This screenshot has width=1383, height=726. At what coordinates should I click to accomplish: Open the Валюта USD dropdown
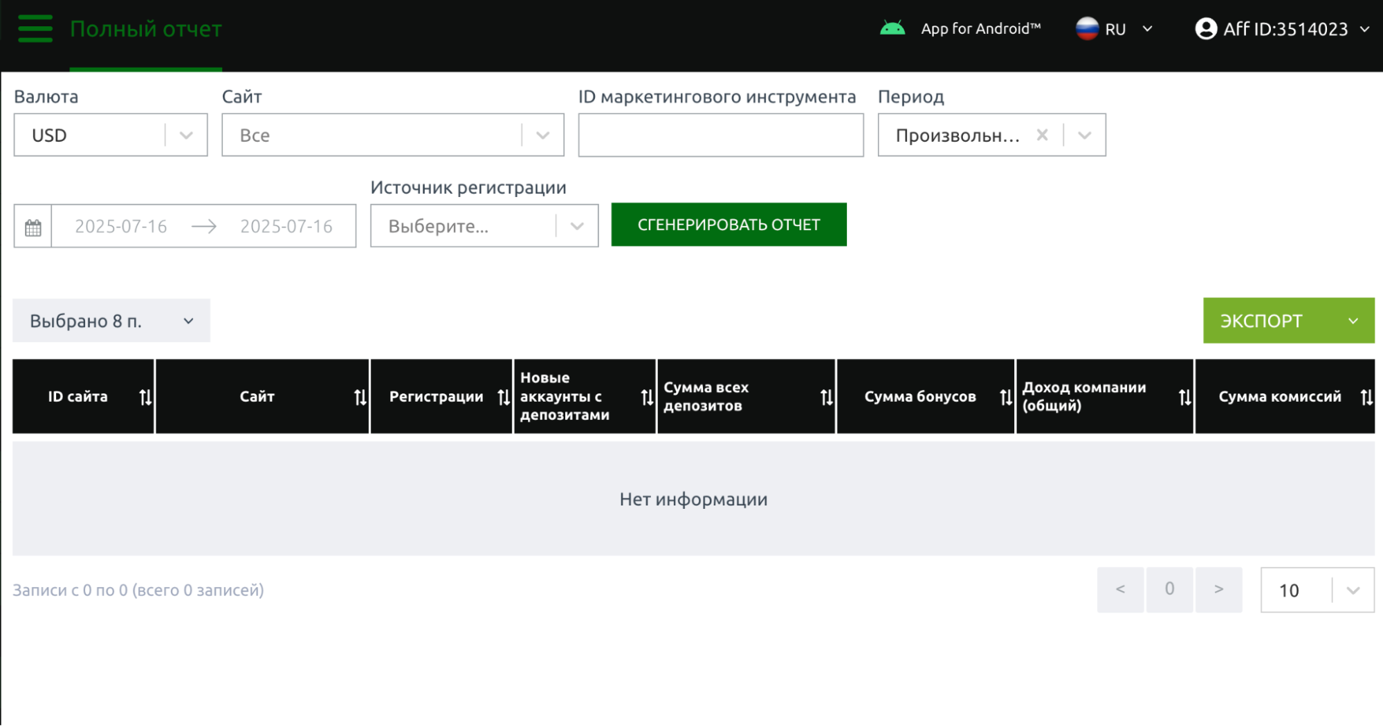coord(111,136)
